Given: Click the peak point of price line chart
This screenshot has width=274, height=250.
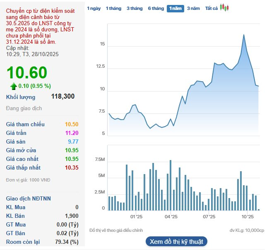Looking at the screenshot, I should (244, 35).
